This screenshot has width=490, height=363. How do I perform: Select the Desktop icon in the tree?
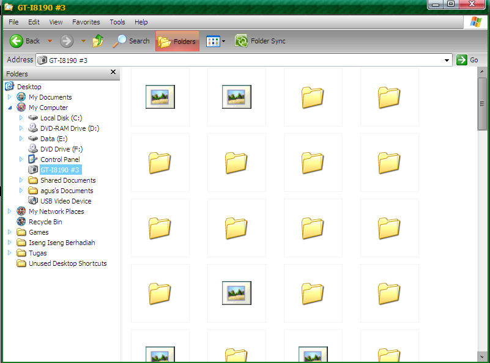[x=10, y=86]
